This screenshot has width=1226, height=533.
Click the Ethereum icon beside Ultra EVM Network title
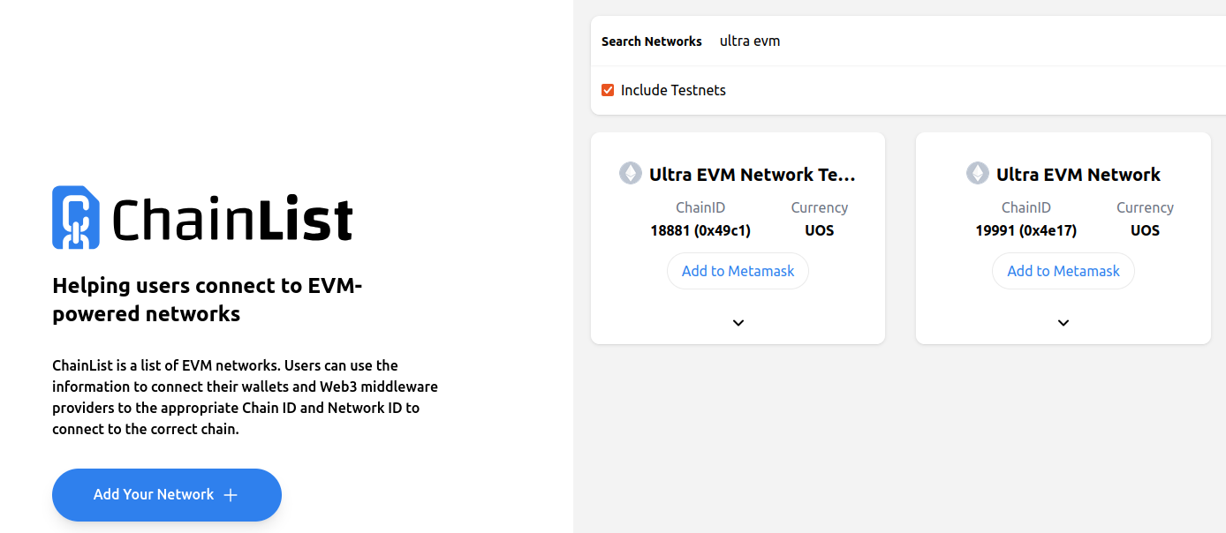coord(978,173)
